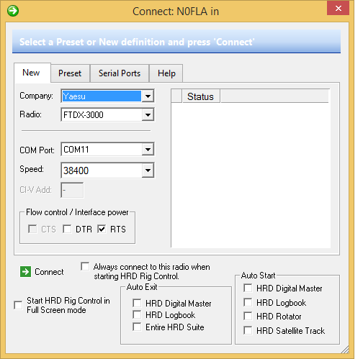This screenshot has width=363, height=359.
Task: Click the blank column header left of Status
Action: click(176, 96)
